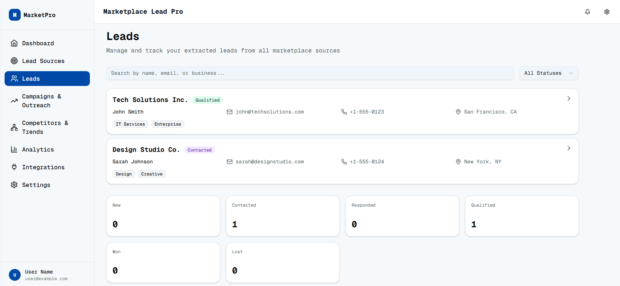Click the Lead Sources target icon
This screenshot has width=620, height=286.
[14, 61]
